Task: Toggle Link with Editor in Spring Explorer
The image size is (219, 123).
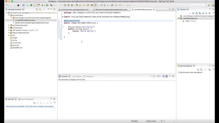Action: pos(201,69)
